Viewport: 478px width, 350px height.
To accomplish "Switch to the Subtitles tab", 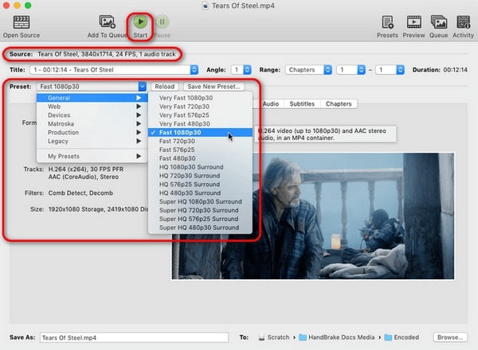I will tap(302, 103).
